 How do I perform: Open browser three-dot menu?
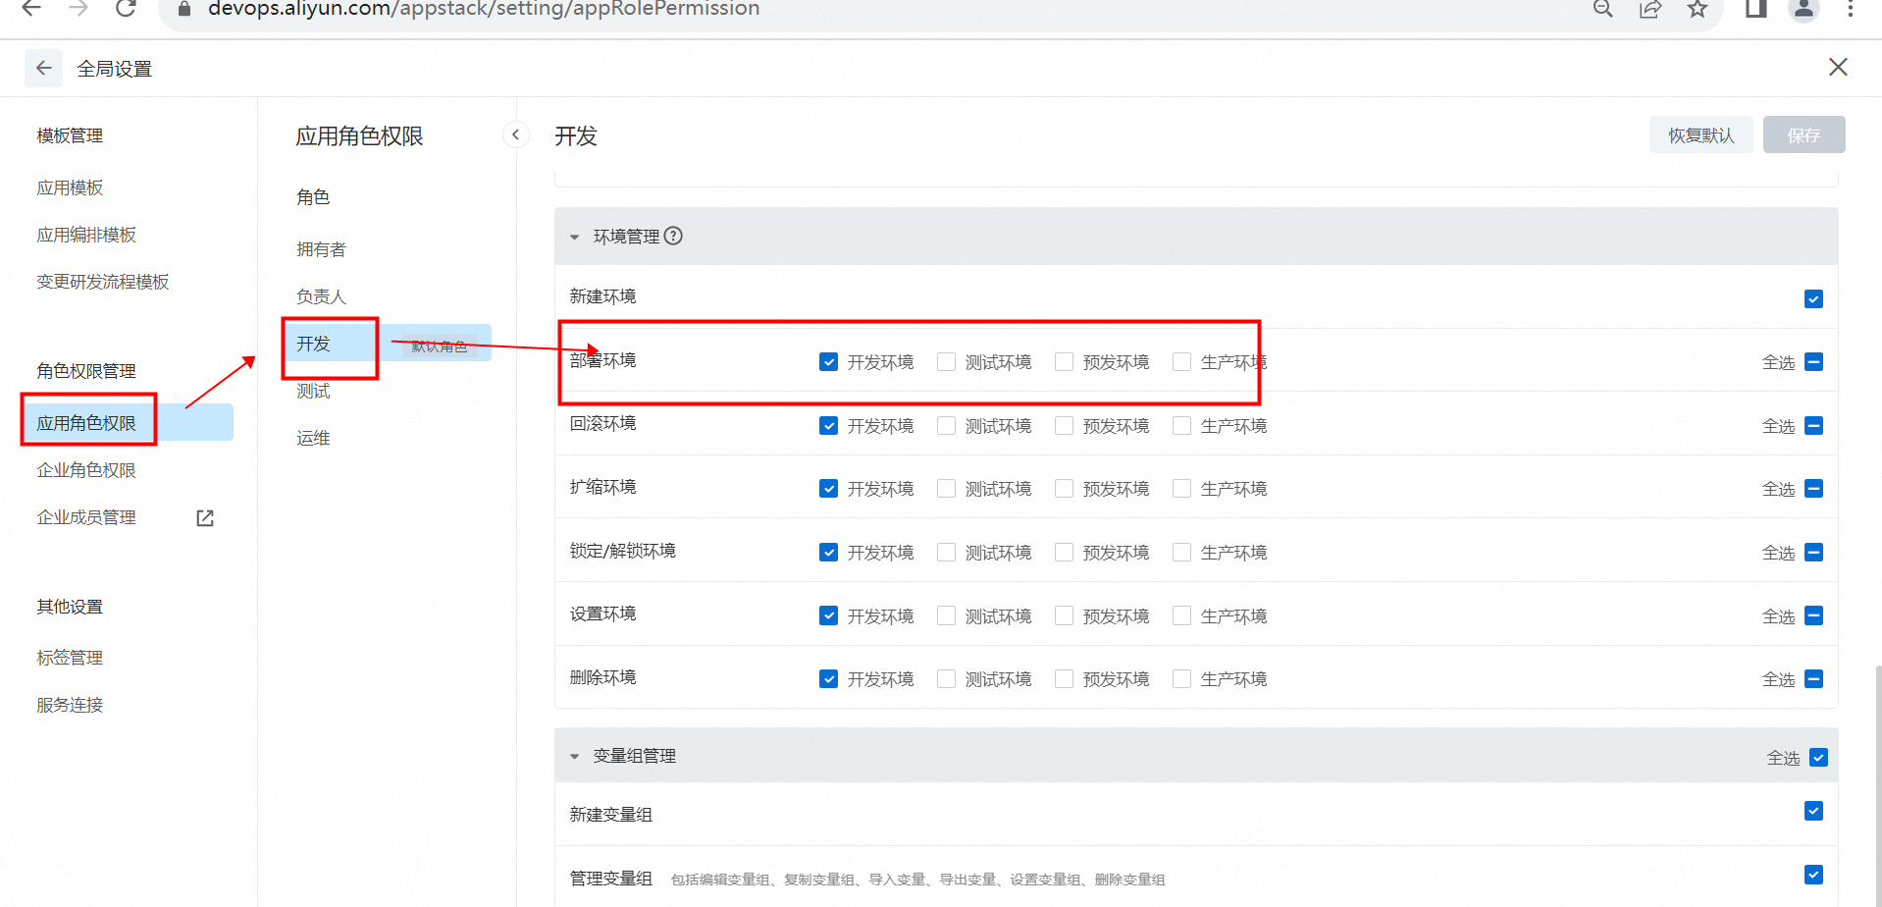[x=1851, y=9]
